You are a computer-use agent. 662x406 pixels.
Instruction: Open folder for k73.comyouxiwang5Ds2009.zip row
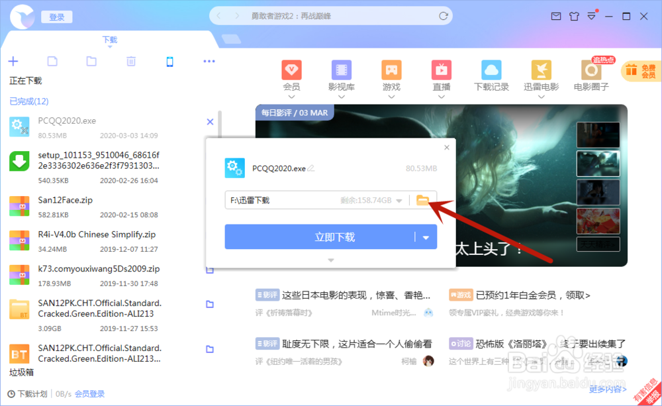[210, 270]
